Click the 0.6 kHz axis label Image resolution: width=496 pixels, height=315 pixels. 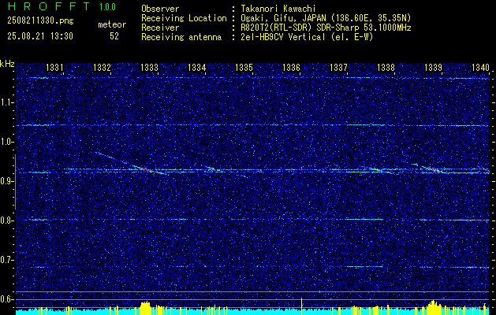(6, 299)
